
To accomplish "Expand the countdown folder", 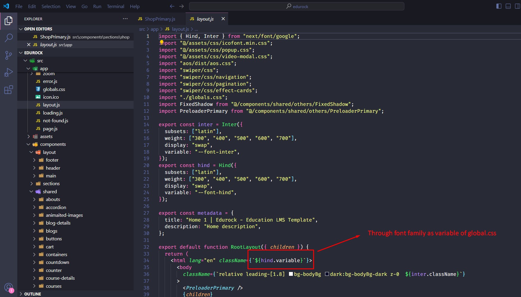I will coord(75,262).
